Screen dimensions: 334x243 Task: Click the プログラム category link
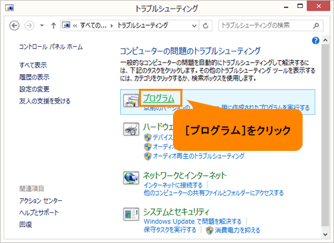(x=158, y=98)
